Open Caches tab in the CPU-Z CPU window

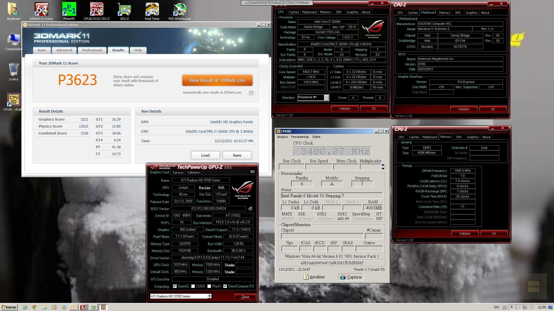pyautogui.click(x=293, y=12)
